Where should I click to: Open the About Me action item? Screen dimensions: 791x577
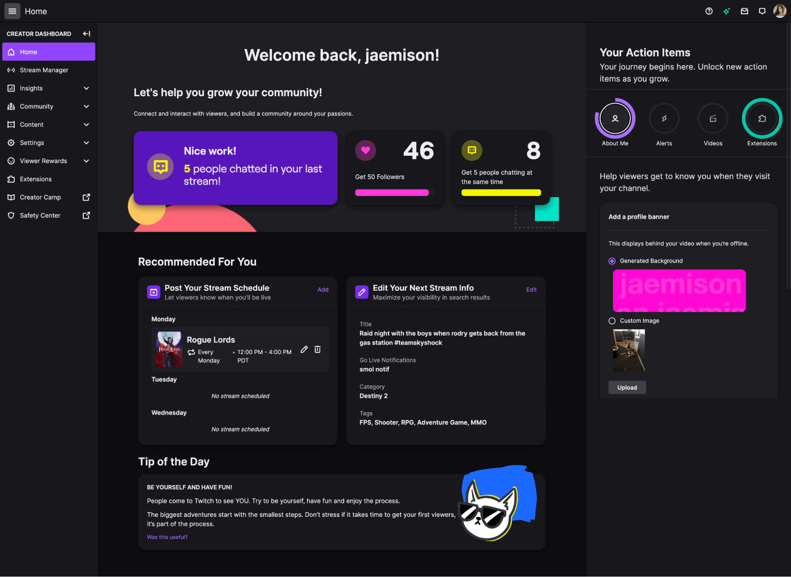615,118
